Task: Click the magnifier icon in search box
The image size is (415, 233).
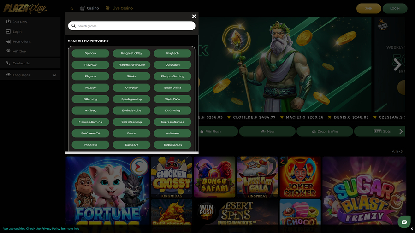Action: click(x=74, y=26)
